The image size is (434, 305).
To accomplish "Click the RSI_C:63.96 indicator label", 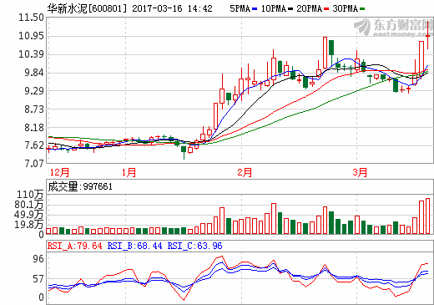I will click(194, 246).
